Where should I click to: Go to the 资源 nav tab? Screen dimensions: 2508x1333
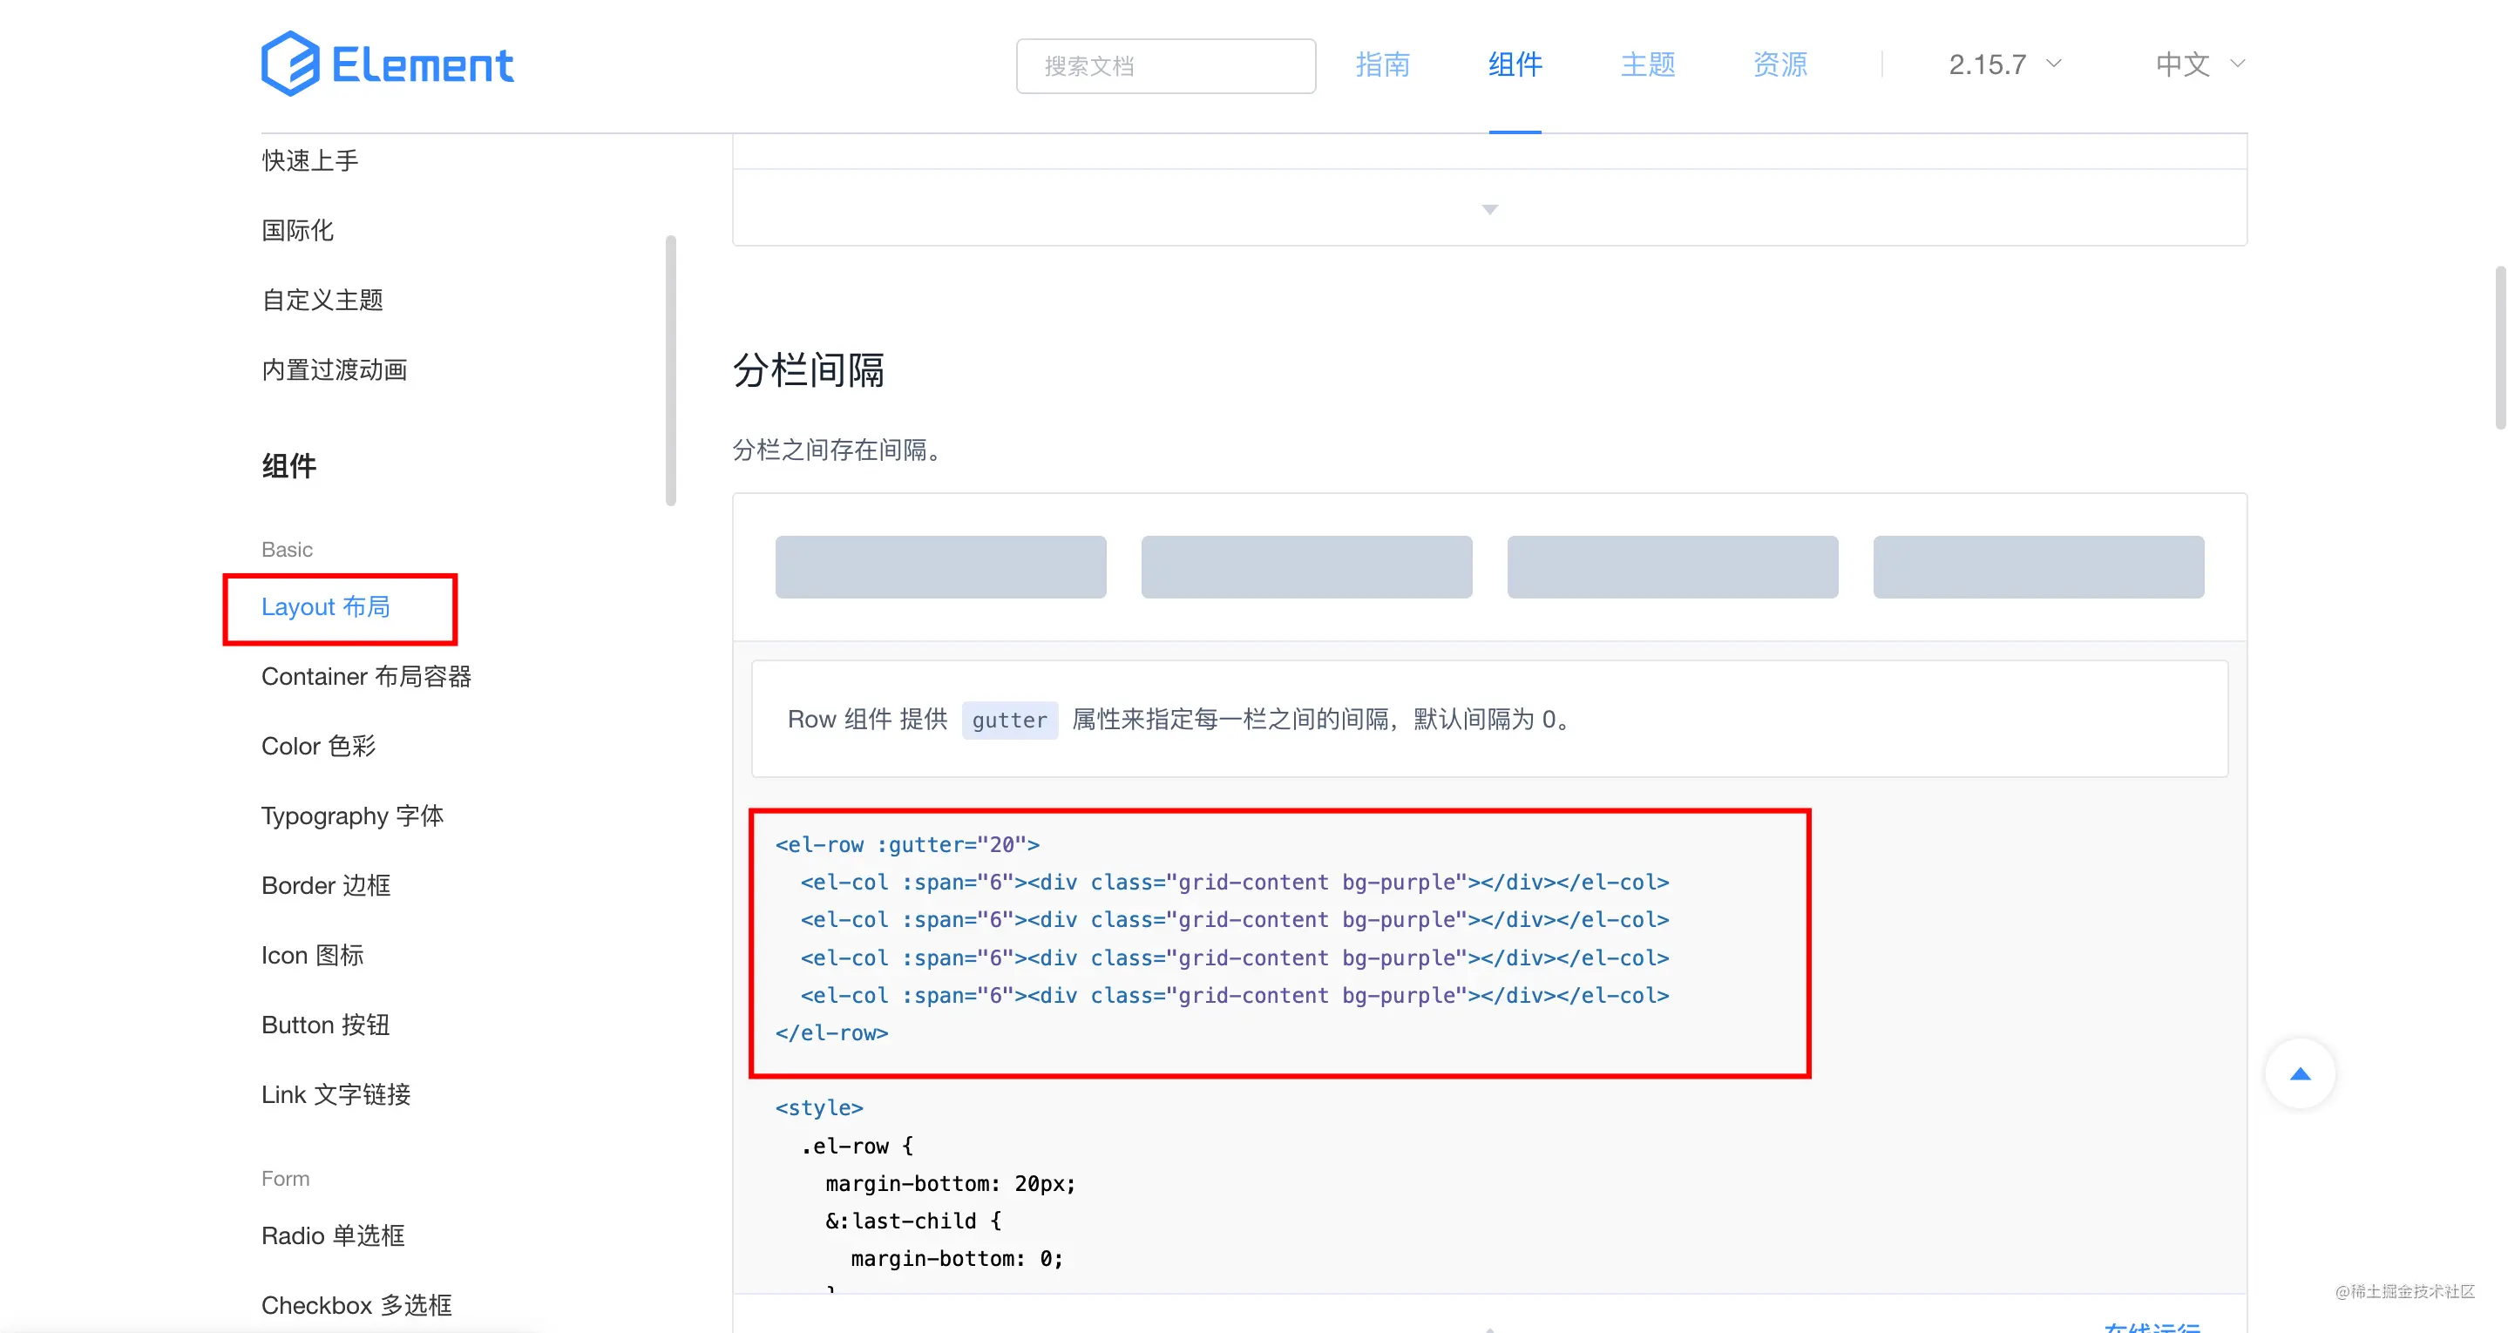click(1779, 64)
